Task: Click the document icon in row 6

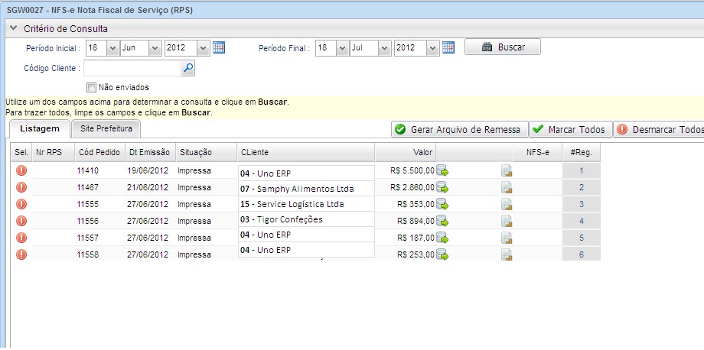Action: pyautogui.click(x=507, y=254)
